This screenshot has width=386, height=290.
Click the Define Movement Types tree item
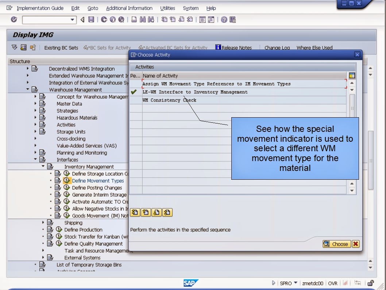[x=98, y=180]
